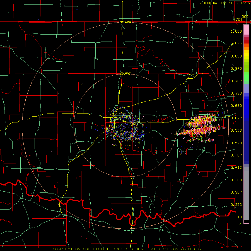Click the 0.253 scale value
This screenshot has width=251, height=251.
pyautogui.click(x=236, y=205)
